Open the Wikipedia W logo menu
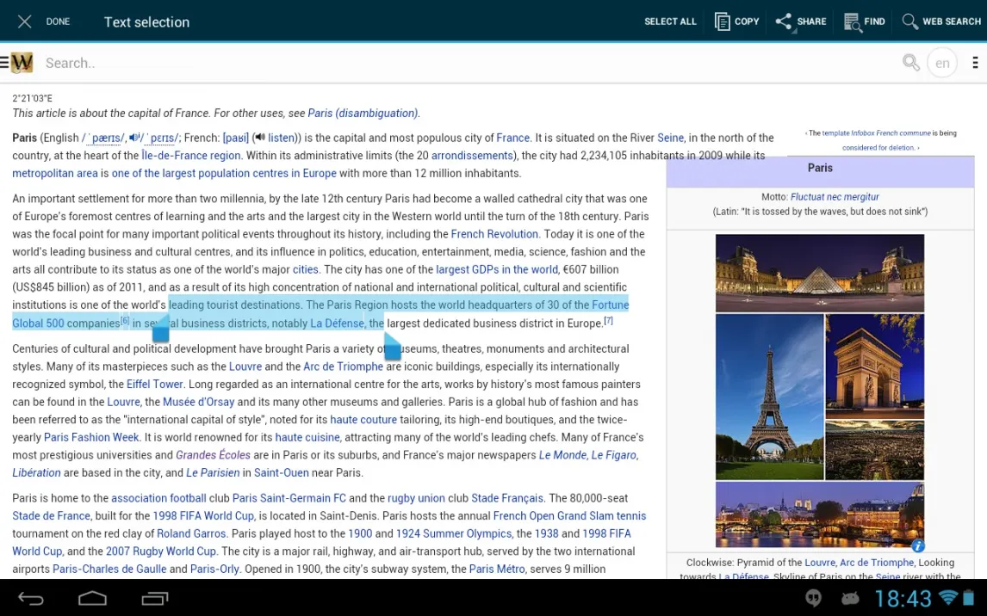 pyautogui.click(x=22, y=63)
